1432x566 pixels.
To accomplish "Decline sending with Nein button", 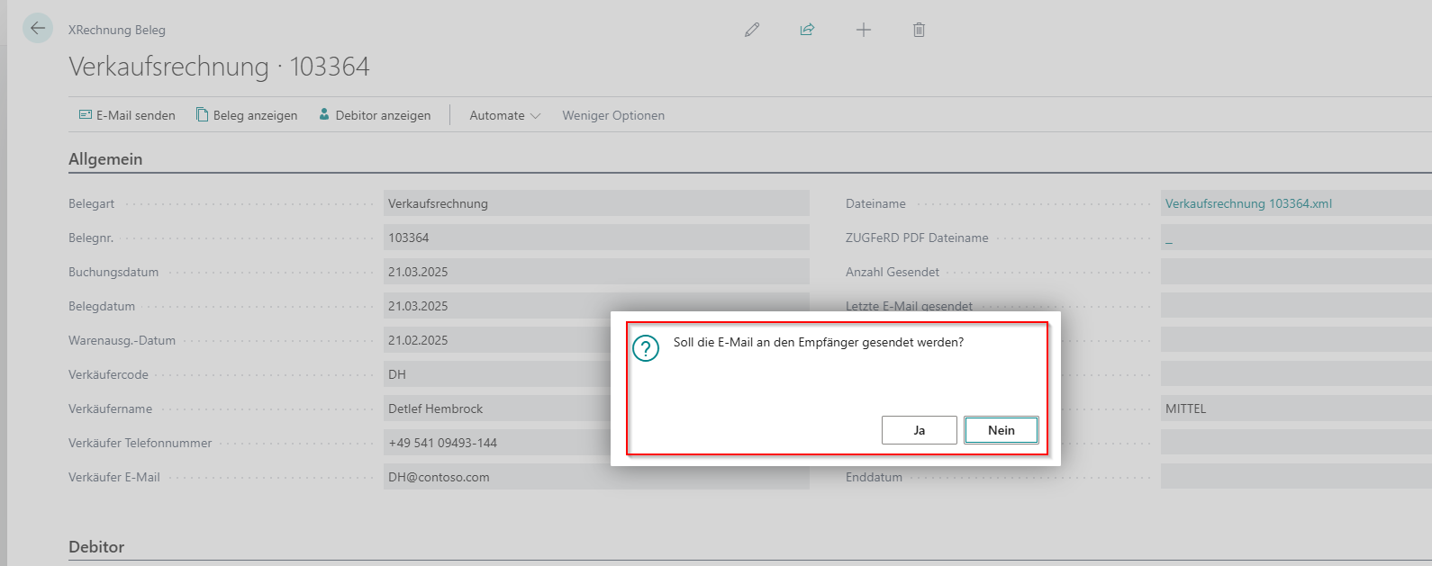I will (1001, 430).
